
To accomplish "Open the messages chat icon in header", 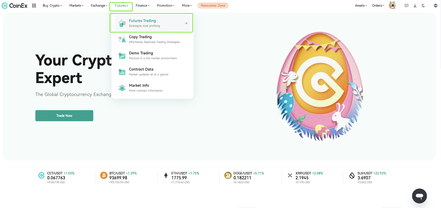I will 406,6.
